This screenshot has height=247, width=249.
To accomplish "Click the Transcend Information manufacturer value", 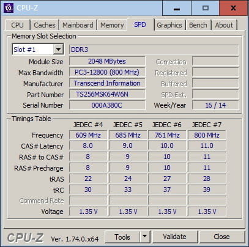I will [x=107, y=83].
